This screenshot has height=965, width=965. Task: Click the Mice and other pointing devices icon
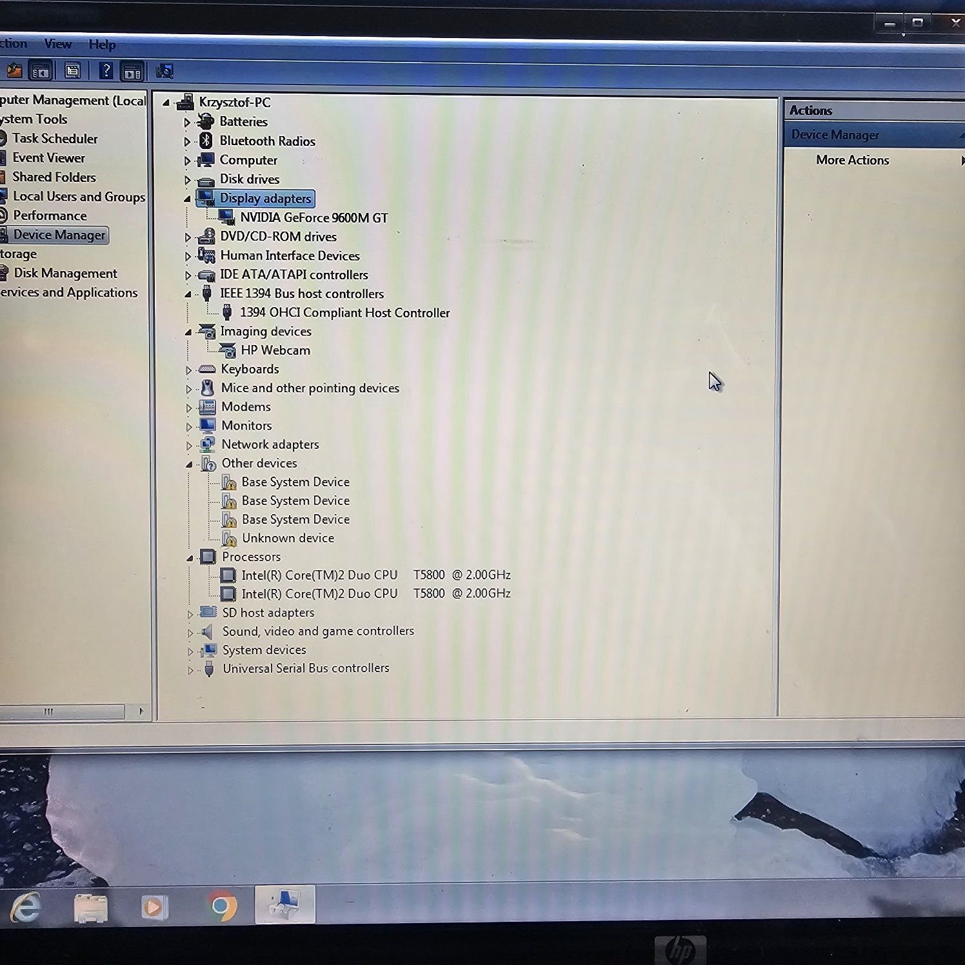(x=207, y=388)
